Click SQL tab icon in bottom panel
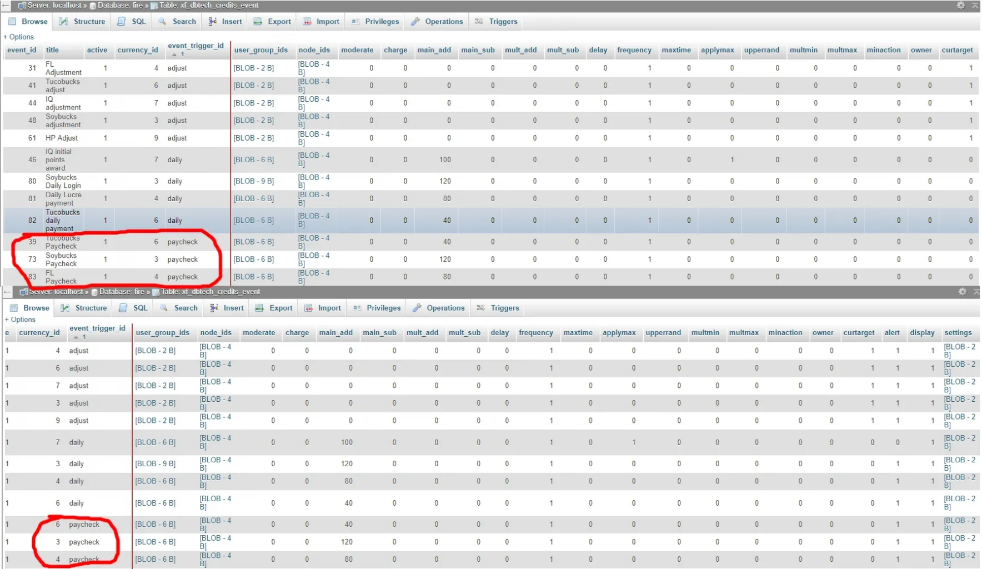Viewport: 982px width, 569px height. coord(123,308)
